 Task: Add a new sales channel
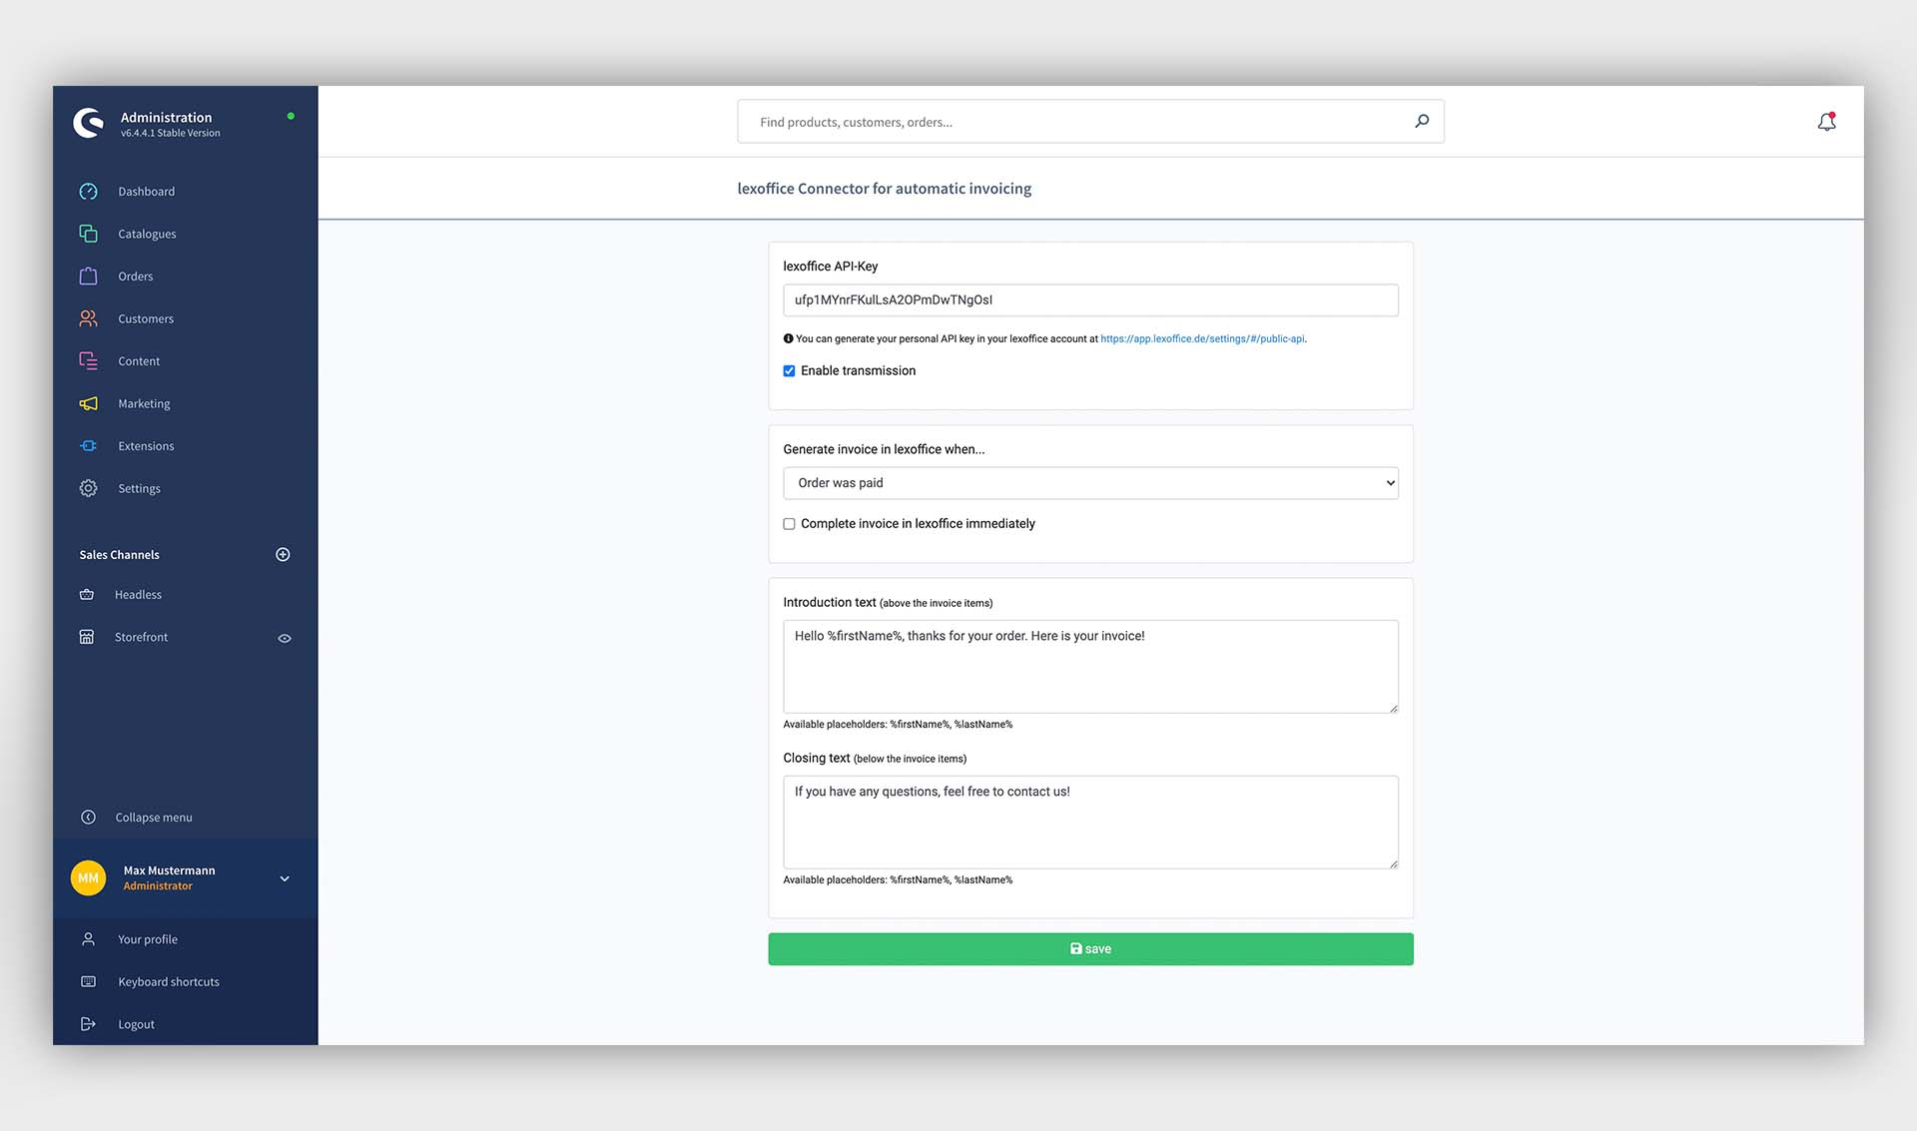283,555
